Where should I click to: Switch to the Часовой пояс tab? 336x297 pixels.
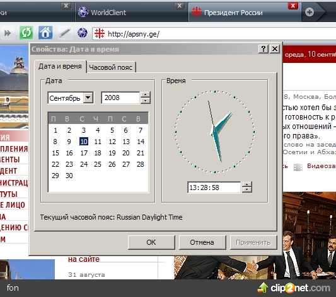pyautogui.click(x=110, y=67)
